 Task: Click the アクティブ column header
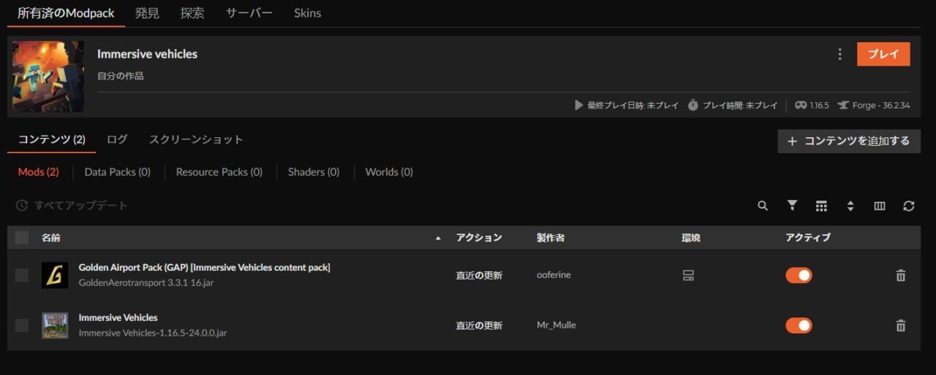[x=808, y=238]
